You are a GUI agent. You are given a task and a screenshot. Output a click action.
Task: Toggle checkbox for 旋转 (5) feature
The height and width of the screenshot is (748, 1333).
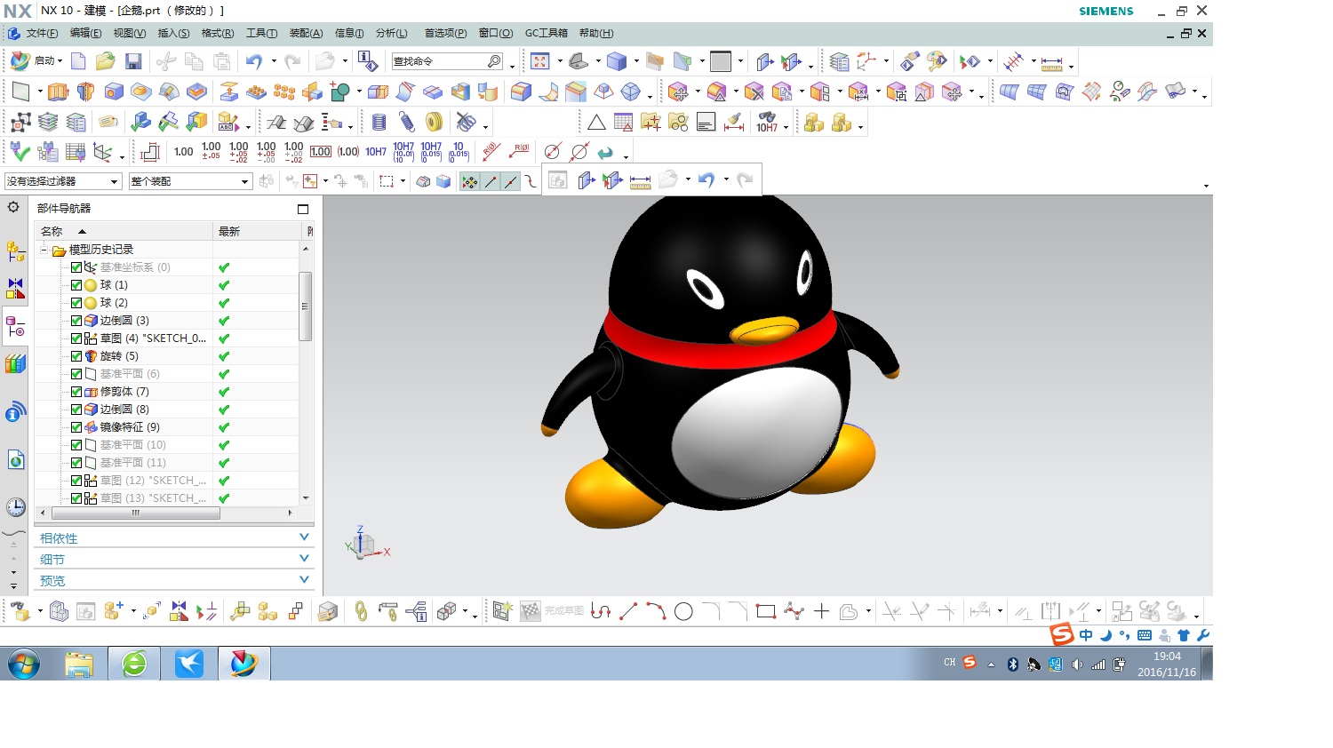point(76,356)
